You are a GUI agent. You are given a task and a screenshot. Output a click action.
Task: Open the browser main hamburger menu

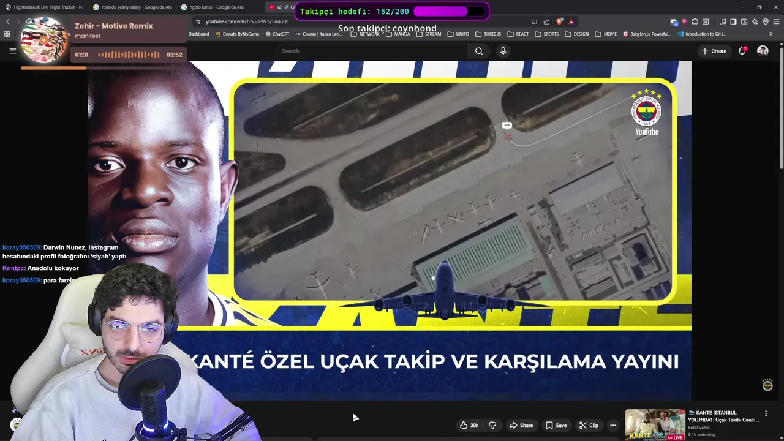[776, 21]
